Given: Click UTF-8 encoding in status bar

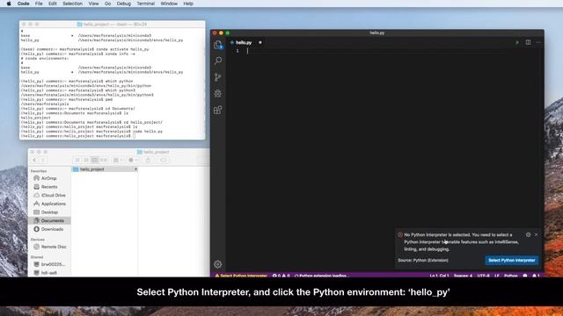Looking at the screenshot, I should coord(483,276).
